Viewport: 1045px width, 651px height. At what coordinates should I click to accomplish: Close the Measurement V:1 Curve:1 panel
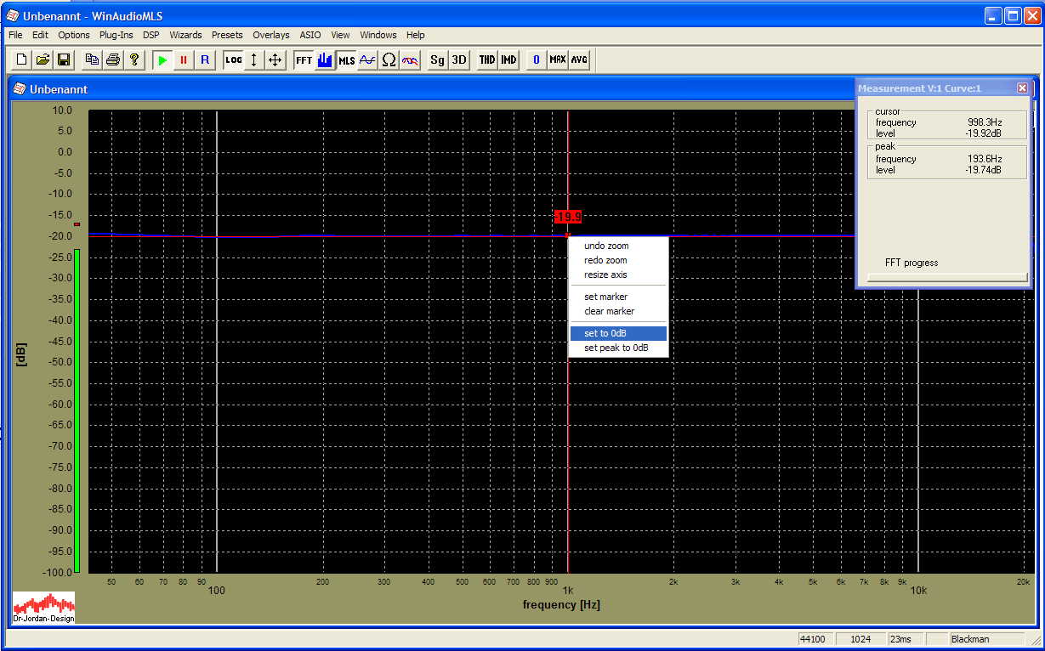point(1022,88)
